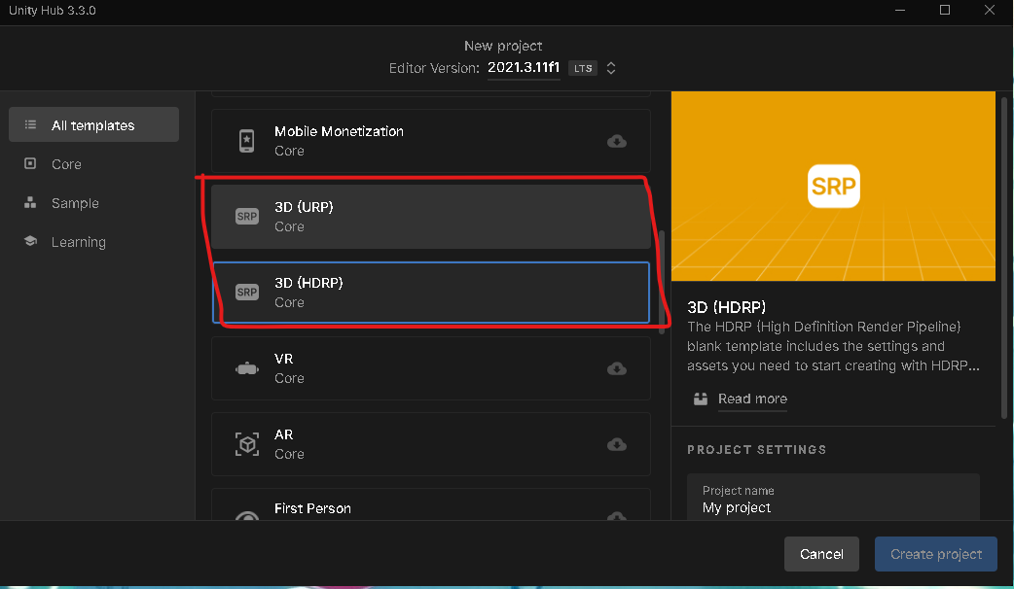
Task: Open the Read more link
Action: coord(752,398)
